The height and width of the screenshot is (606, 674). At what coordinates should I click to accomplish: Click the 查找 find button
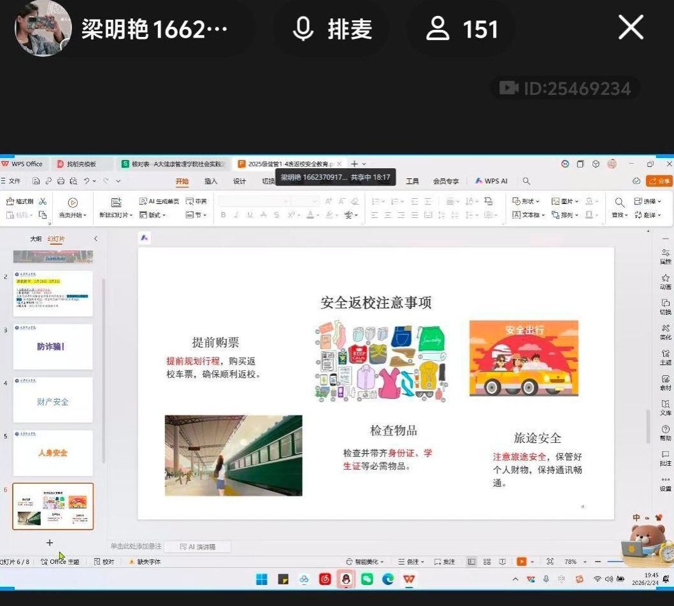(619, 208)
